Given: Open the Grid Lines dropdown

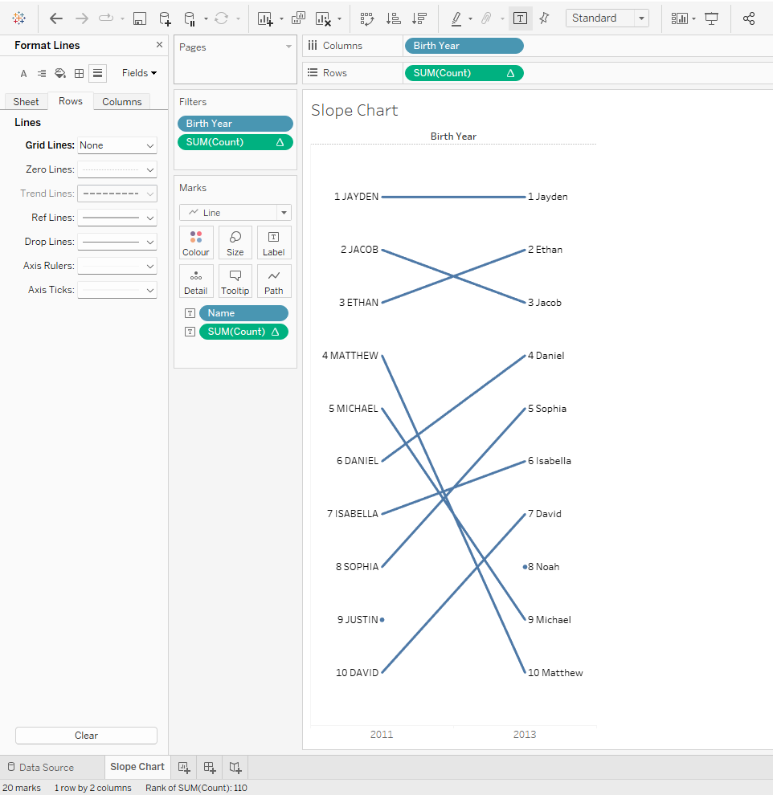Looking at the screenshot, I should [117, 145].
